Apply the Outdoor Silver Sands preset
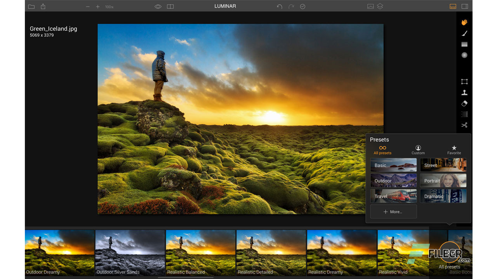Viewport: 497px width, 279px height. [130, 253]
